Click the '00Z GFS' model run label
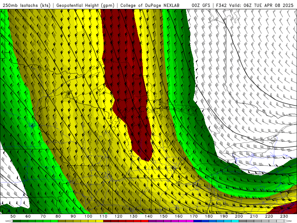 (x=201, y=6)
